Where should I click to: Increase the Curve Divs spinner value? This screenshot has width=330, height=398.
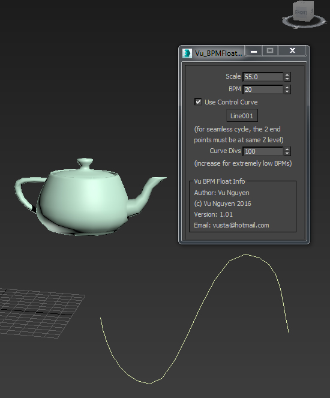287,149
